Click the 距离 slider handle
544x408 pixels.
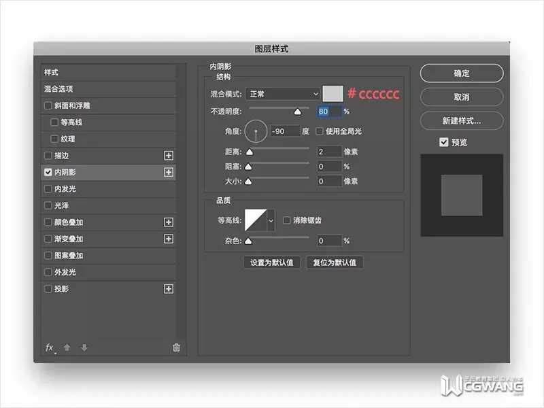pyautogui.click(x=249, y=152)
